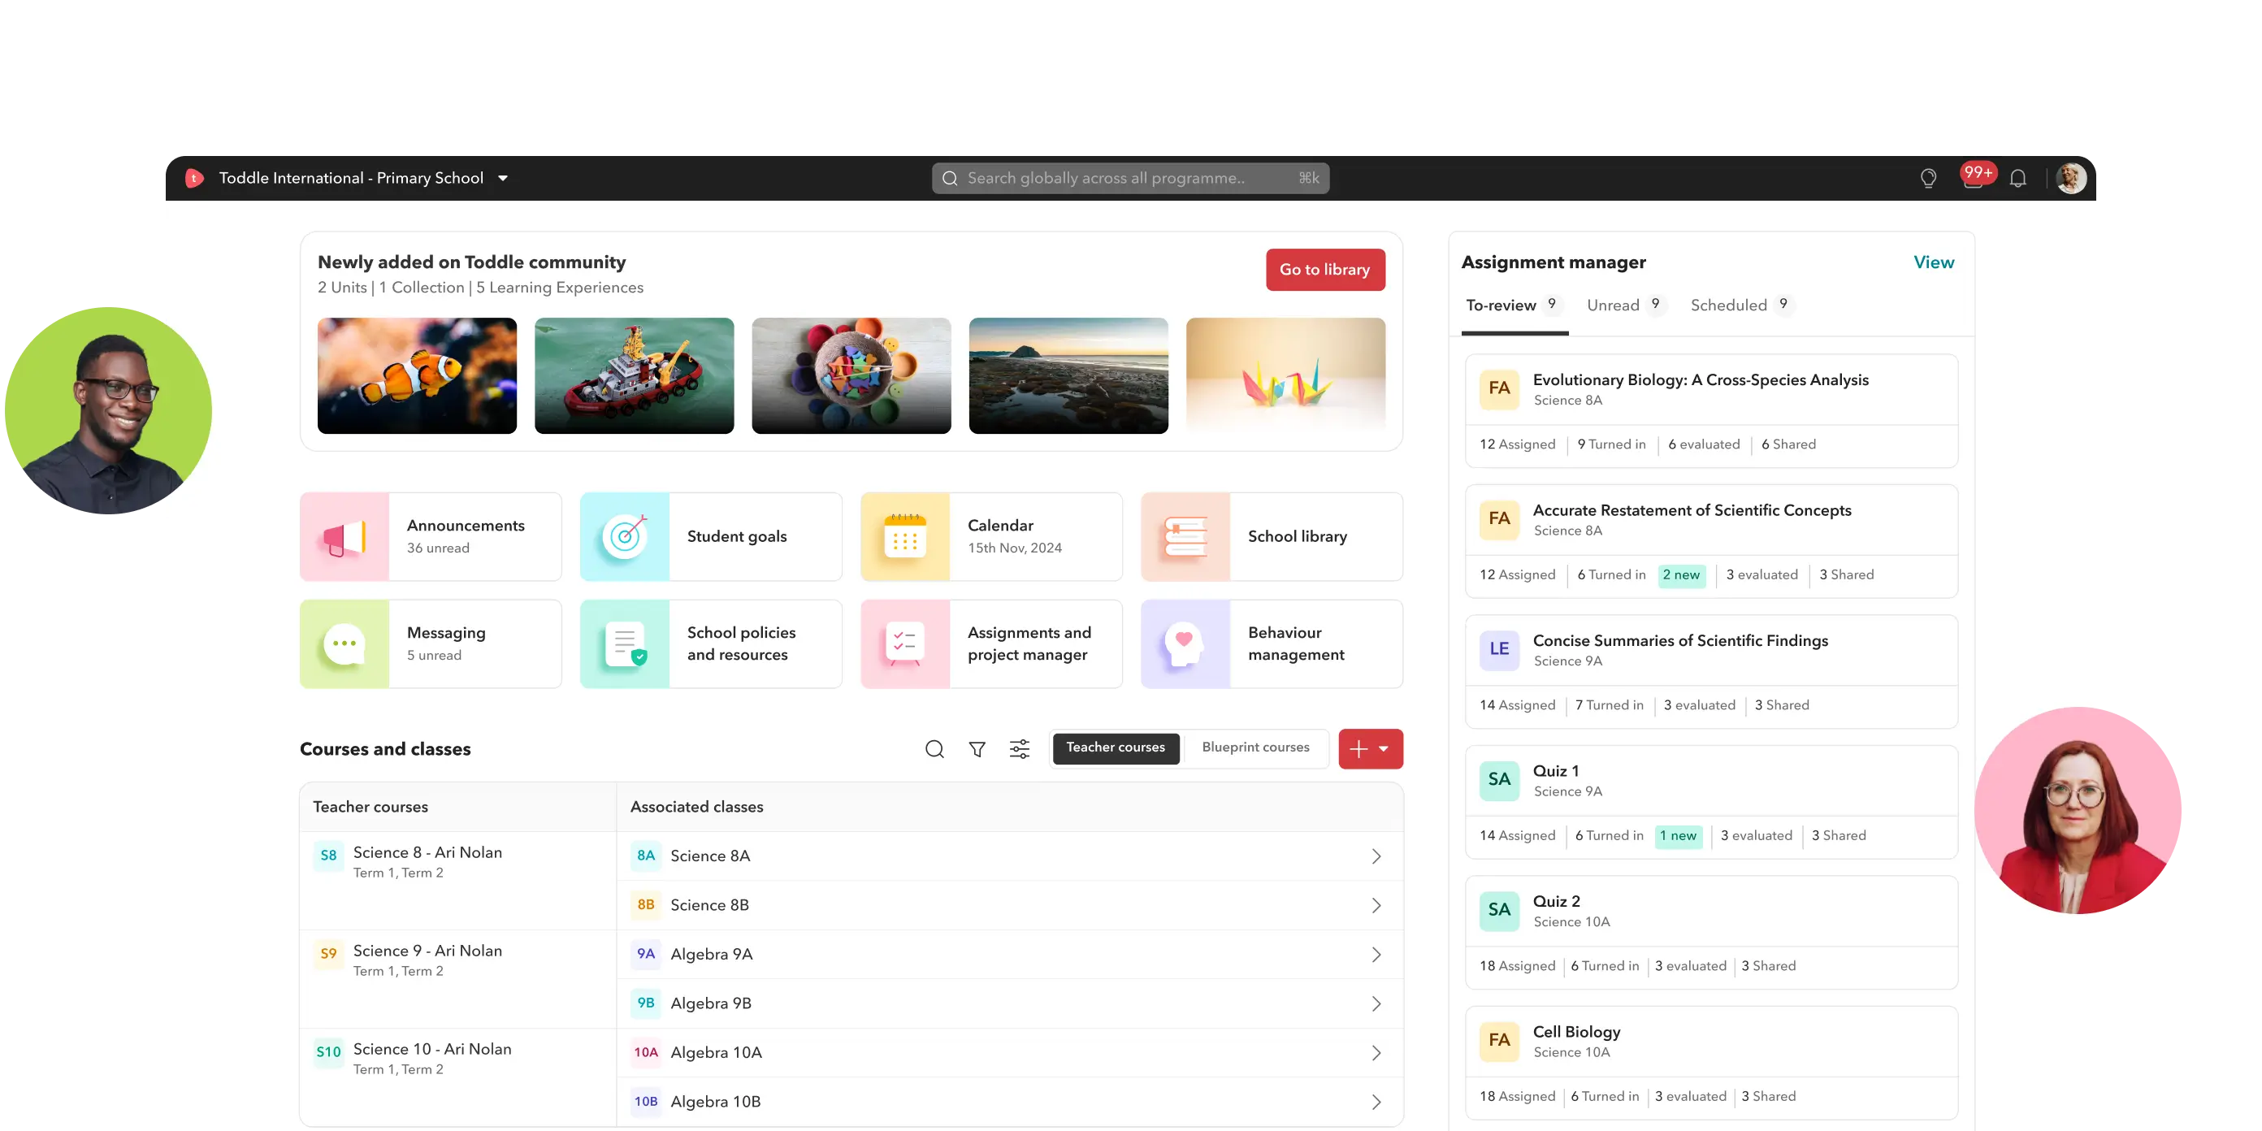
Task: Open the Toddle International school dropdown
Action: [503, 178]
